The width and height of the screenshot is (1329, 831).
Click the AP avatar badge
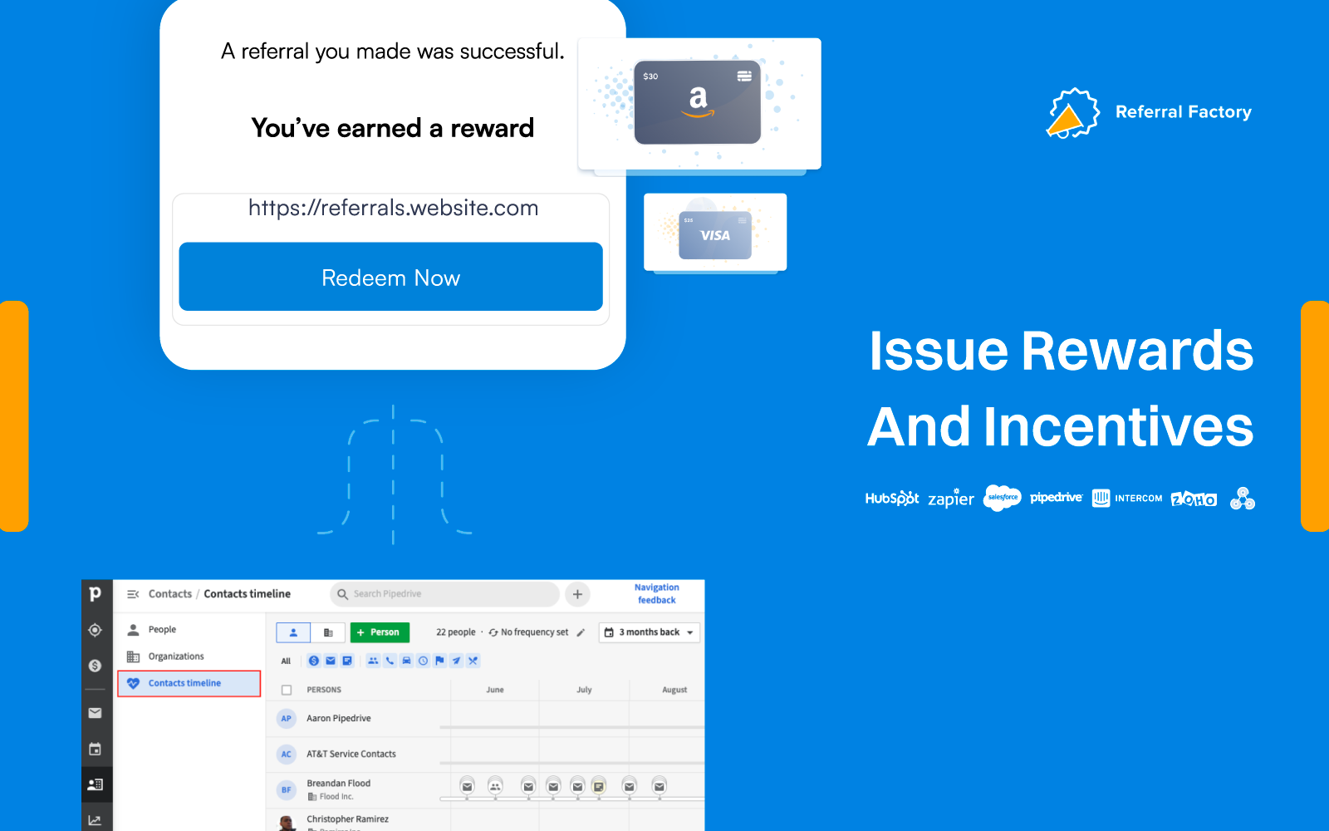[287, 719]
